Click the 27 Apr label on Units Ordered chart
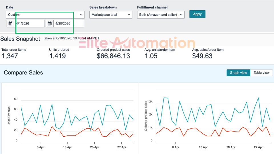The height and width of the screenshot is (154, 274). click(x=122, y=147)
